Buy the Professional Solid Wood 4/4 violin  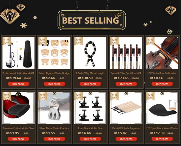18,84
